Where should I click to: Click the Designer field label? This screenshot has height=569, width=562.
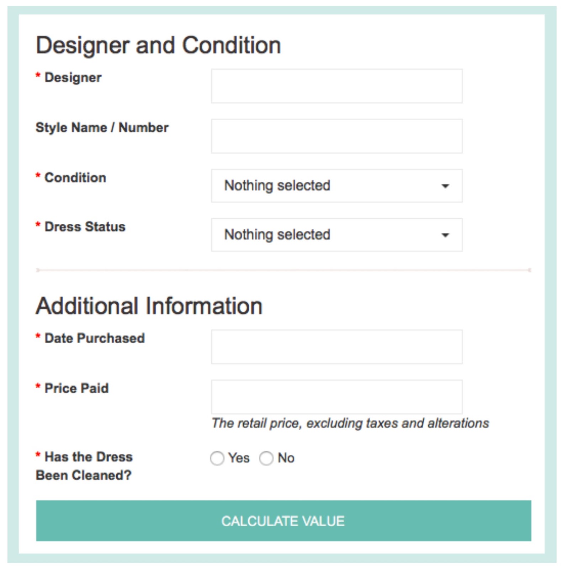tap(73, 78)
